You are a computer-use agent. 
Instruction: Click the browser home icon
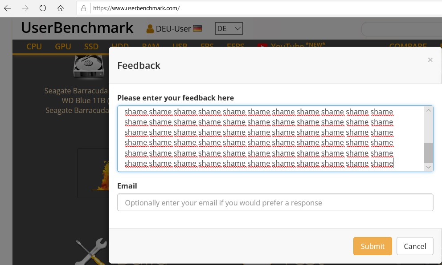click(60, 8)
